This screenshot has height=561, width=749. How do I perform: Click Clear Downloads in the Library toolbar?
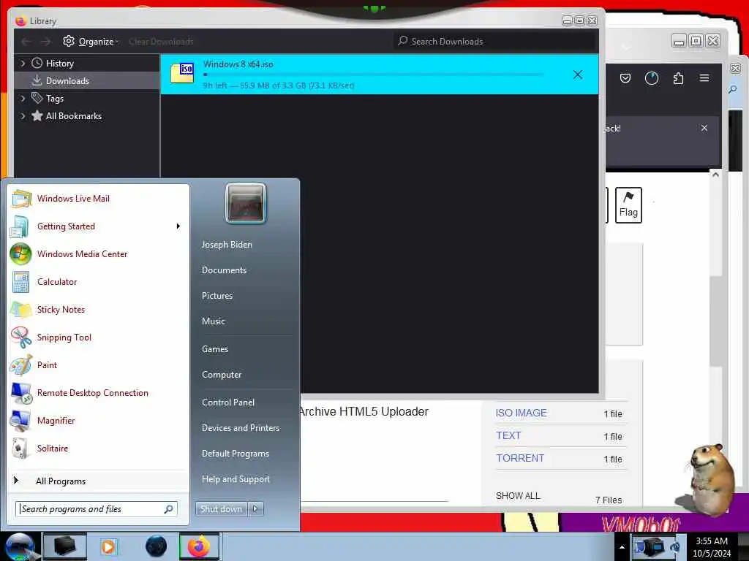161,42
